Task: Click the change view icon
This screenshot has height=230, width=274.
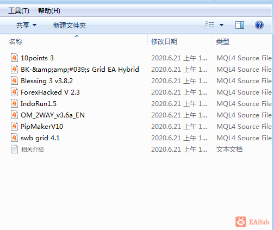Action: pos(210,25)
